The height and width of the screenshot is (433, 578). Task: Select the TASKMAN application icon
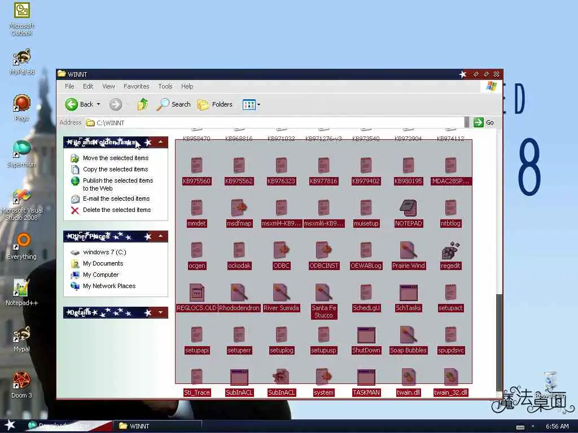point(366,377)
